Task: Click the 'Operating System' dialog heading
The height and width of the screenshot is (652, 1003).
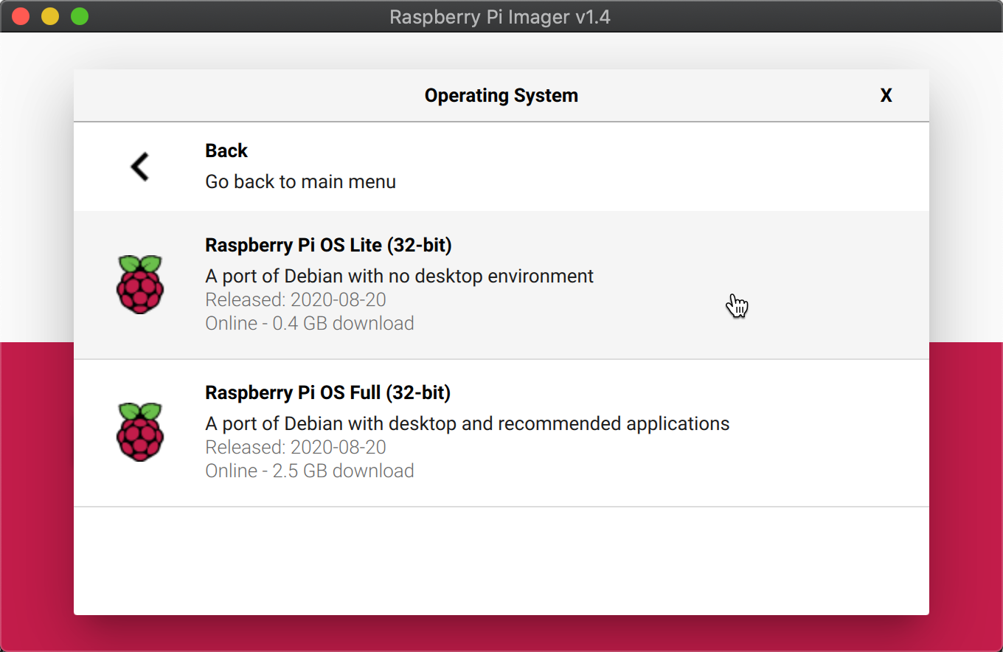Action: pos(502,96)
